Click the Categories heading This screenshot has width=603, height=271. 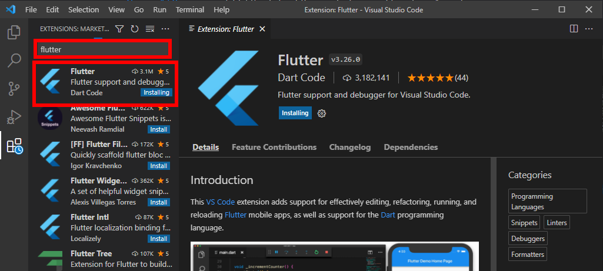(529, 175)
